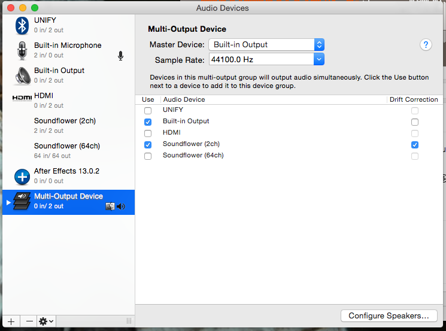Click the Multi-Output Device heading text
Screen dimensions: 446x331
click(x=187, y=29)
